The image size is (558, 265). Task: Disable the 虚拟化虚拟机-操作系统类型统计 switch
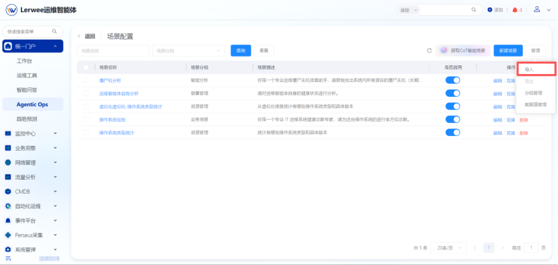(452, 106)
